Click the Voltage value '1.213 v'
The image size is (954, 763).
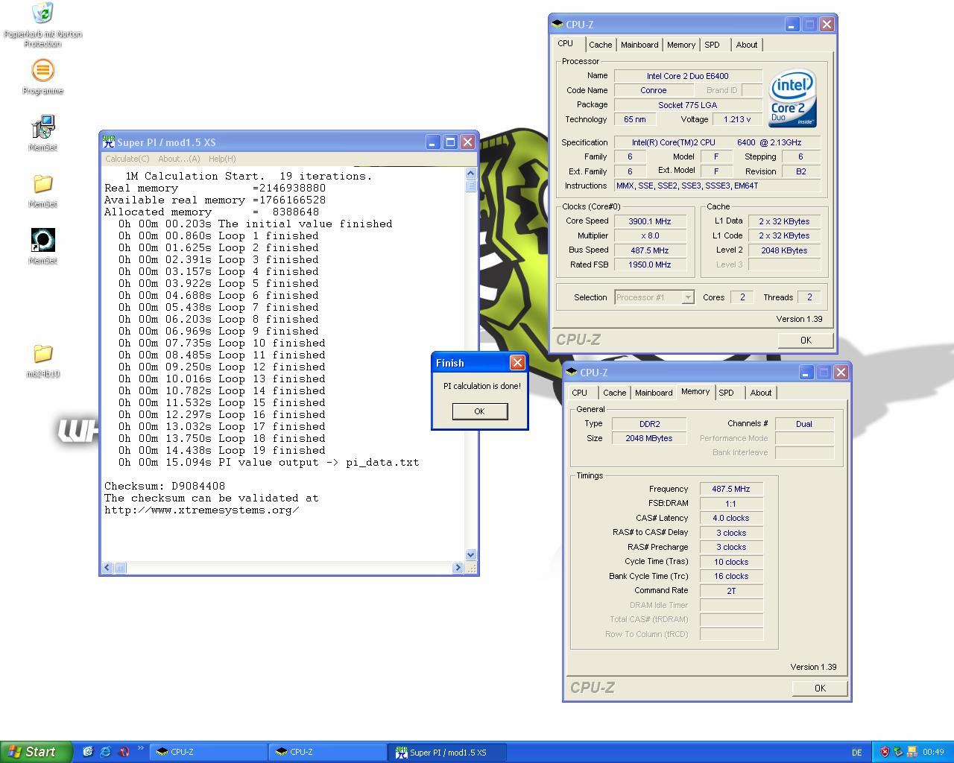pyautogui.click(x=736, y=119)
